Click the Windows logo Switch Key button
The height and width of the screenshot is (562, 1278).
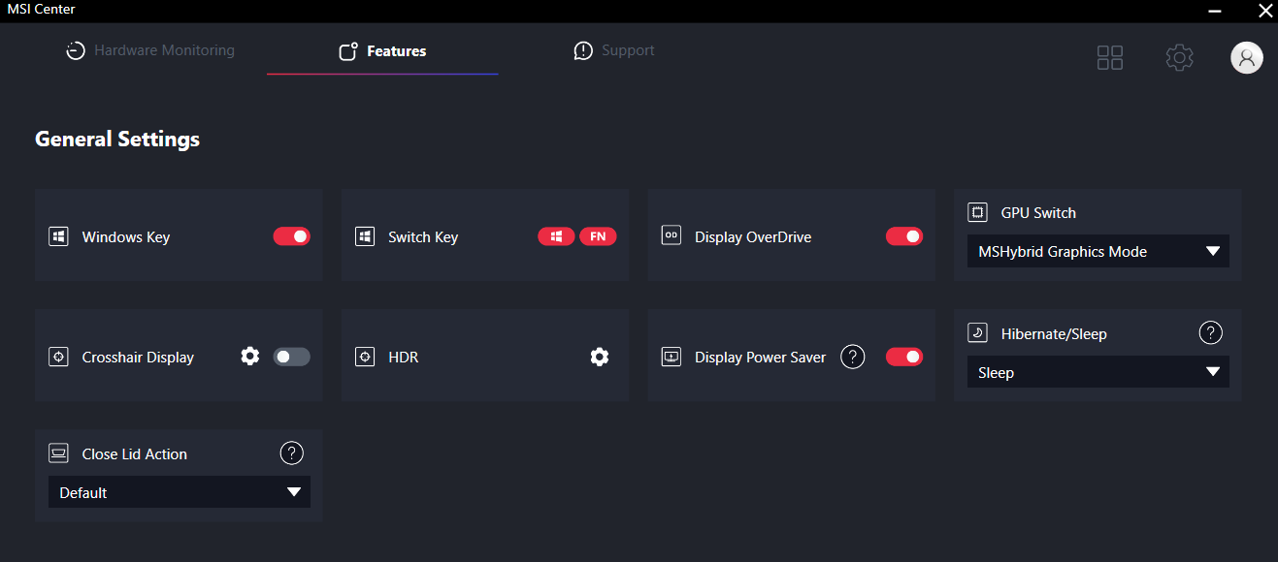click(556, 236)
